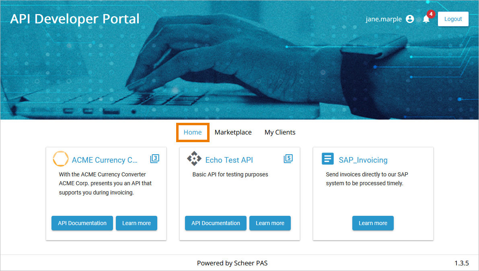Open the My Clients tab

pyautogui.click(x=280, y=132)
